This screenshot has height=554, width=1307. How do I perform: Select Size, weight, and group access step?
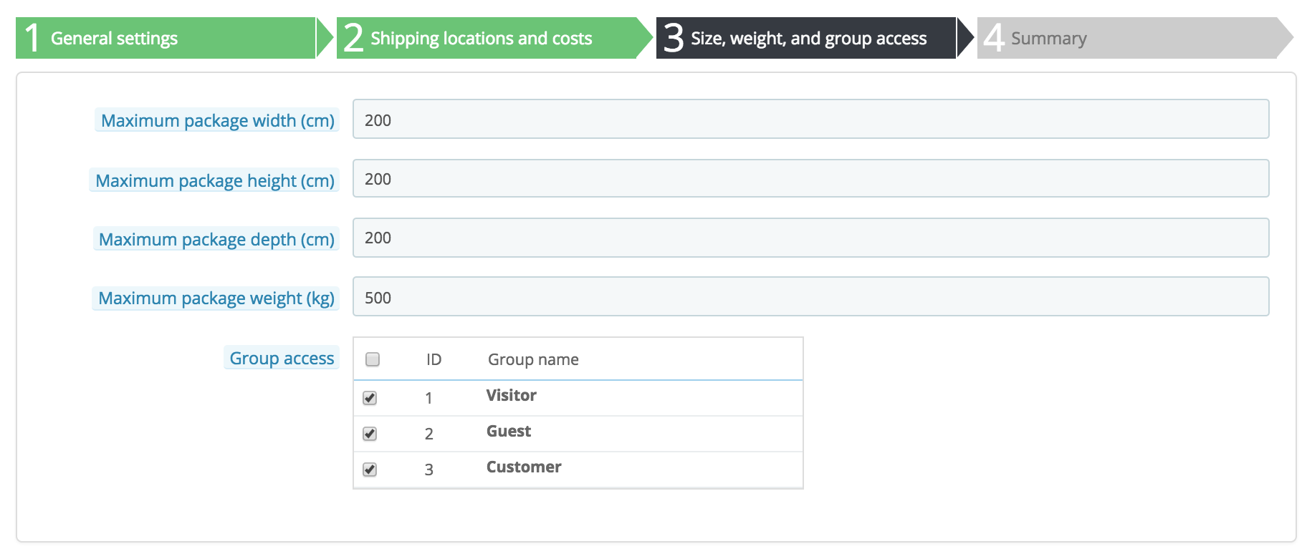coord(806,38)
